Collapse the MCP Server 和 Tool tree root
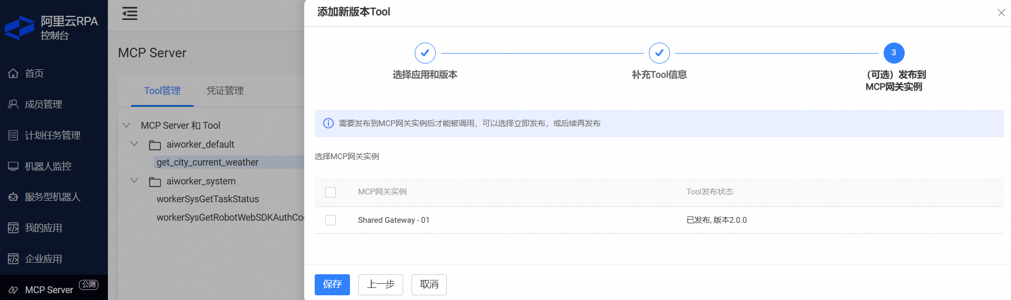The width and height of the screenshot is (1011, 300). tap(126, 125)
